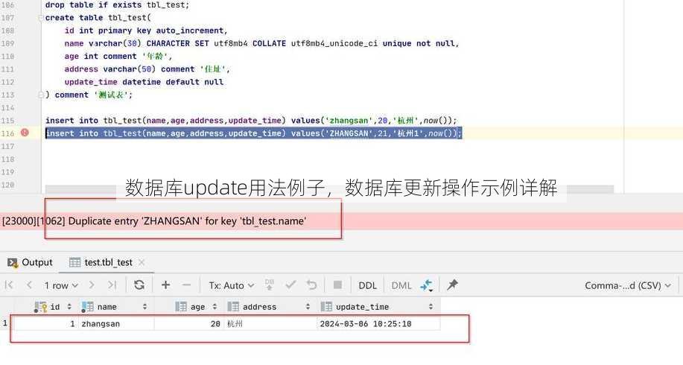Screen dimensions: 683x365
Task: Collapse fold marker at closing parenthesis line 113
Action: pos(40,95)
